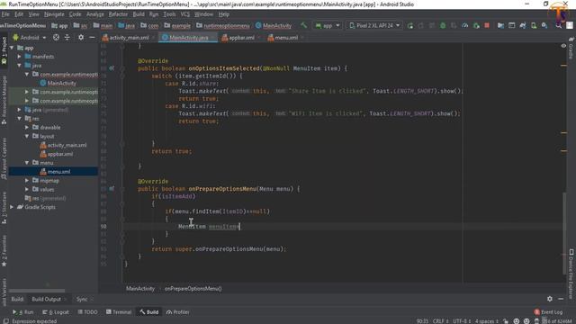
Task: Toggle the Build tool window button
Action: [148, 312]
